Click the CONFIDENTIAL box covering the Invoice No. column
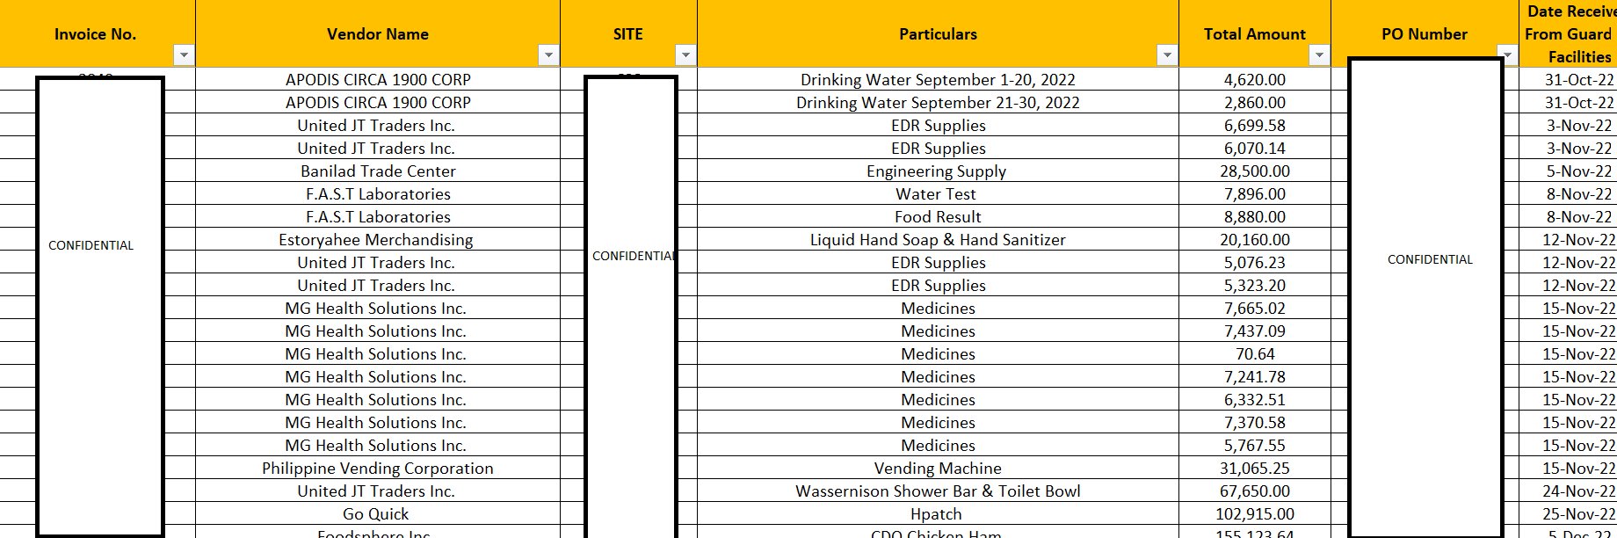This screenshot has height=538, width=1617. (x=91, y=246)
